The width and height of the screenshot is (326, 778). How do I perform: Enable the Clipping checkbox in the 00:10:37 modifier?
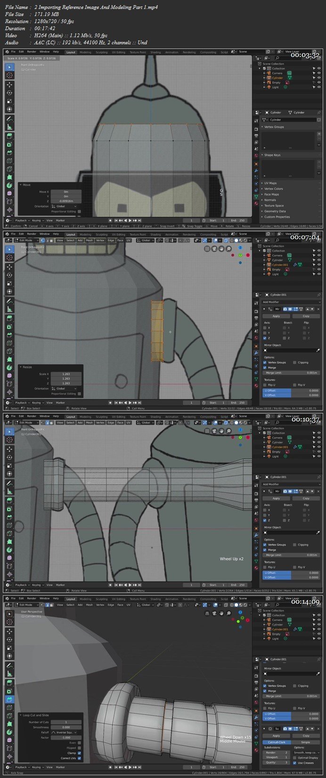coord(294,544)
